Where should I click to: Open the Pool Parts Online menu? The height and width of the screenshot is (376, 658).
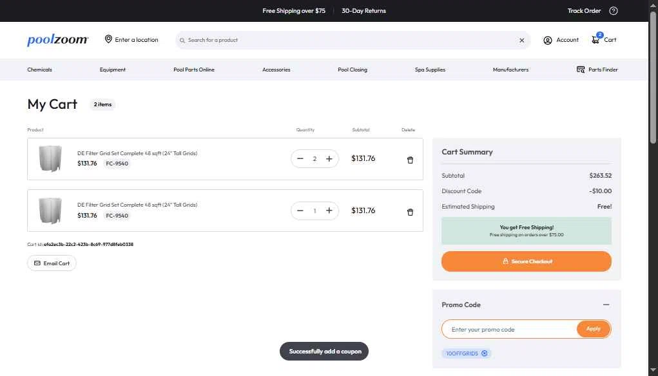(x=194, y=70)
